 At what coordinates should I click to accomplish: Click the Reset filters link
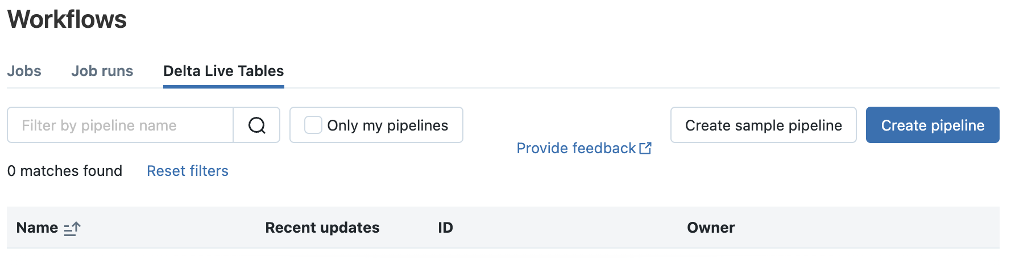pos(188,171)
